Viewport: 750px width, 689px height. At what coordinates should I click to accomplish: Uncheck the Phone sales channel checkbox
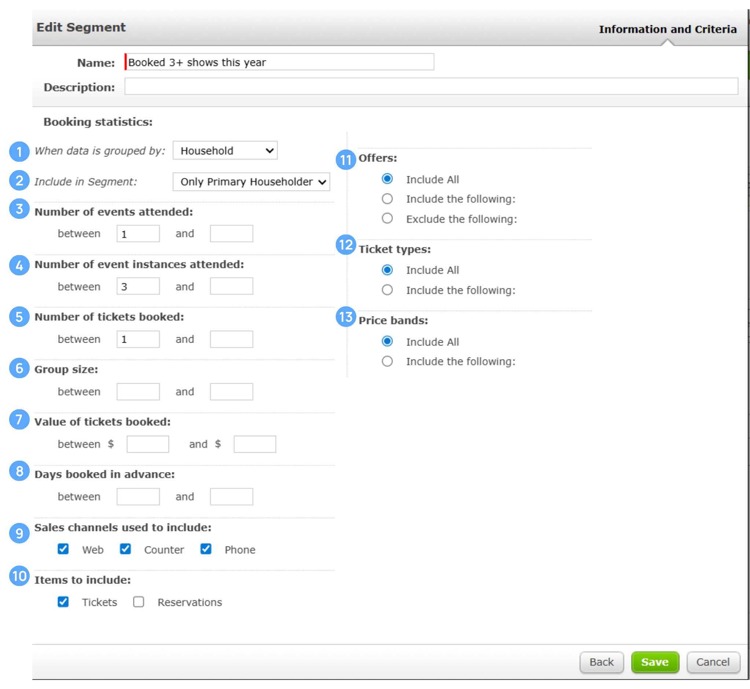(206, 549)
